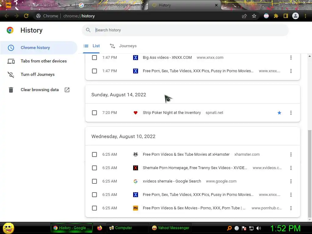Open actions menu for spnati.net row

[x=291, y=113]
